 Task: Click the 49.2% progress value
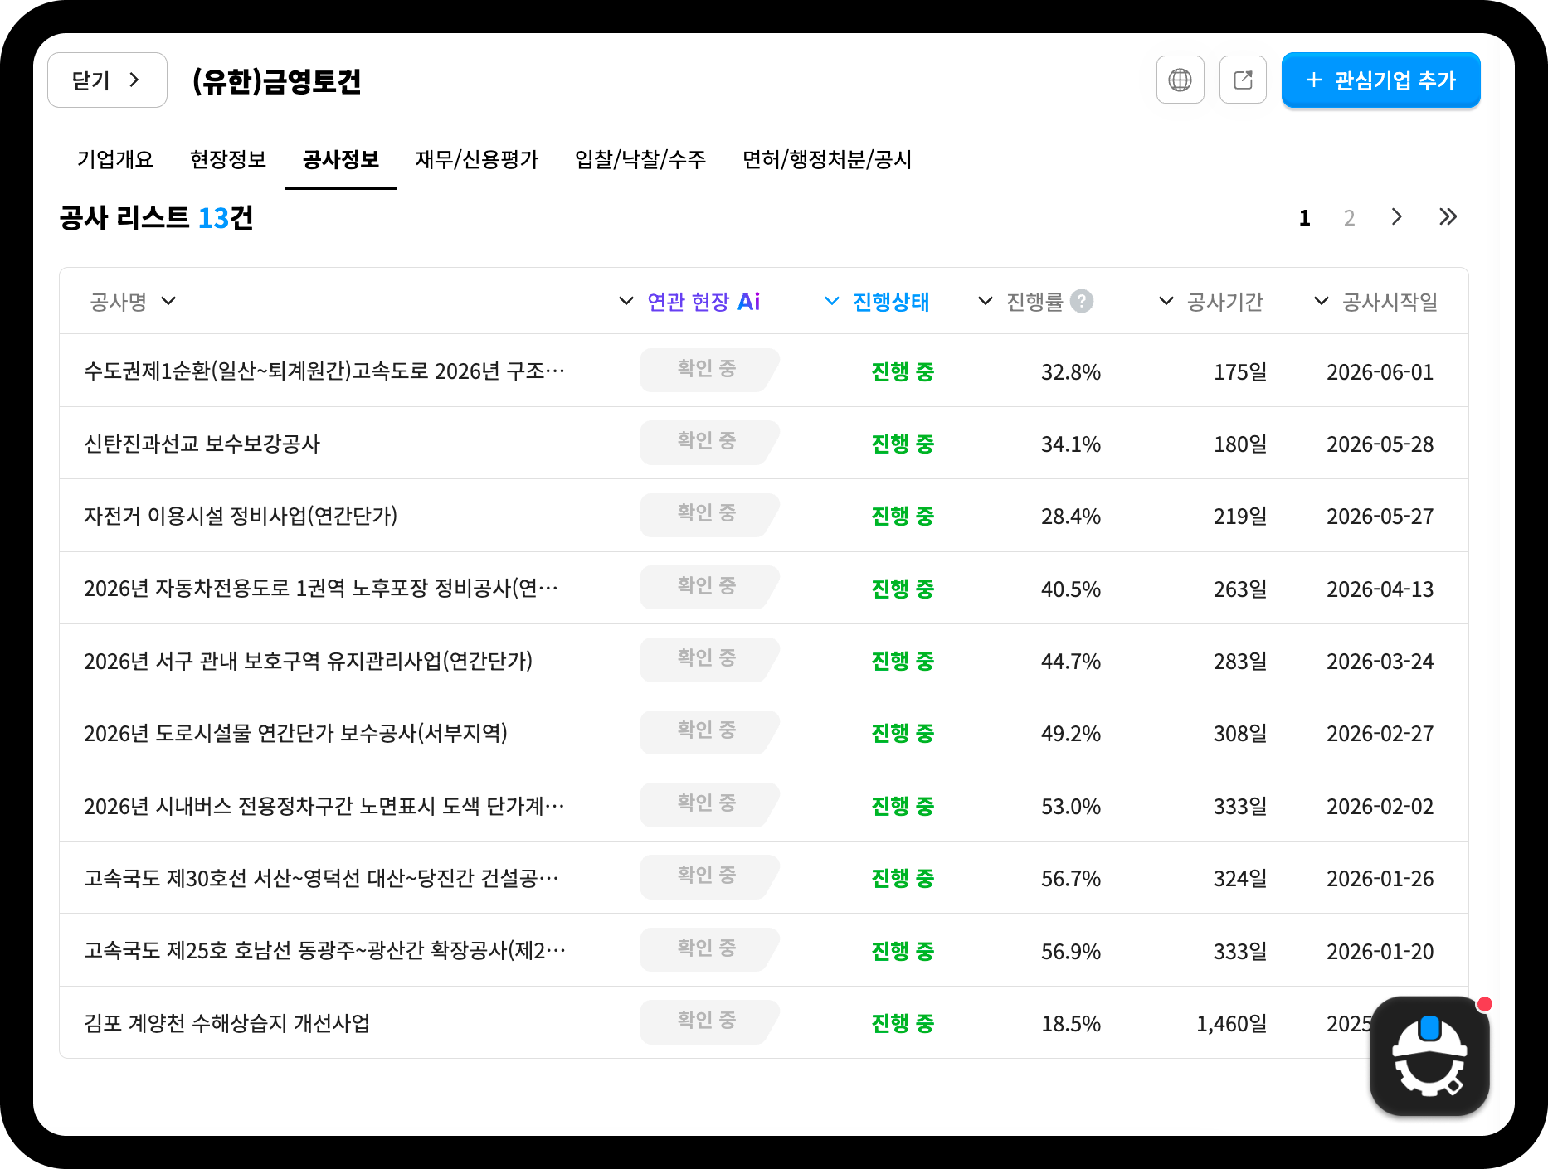point(1071,734)
